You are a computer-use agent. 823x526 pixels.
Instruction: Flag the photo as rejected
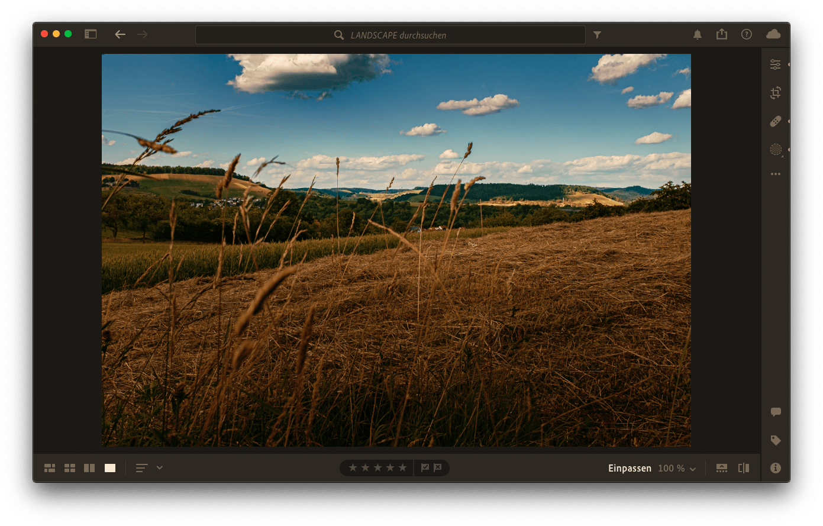[438, 467]
